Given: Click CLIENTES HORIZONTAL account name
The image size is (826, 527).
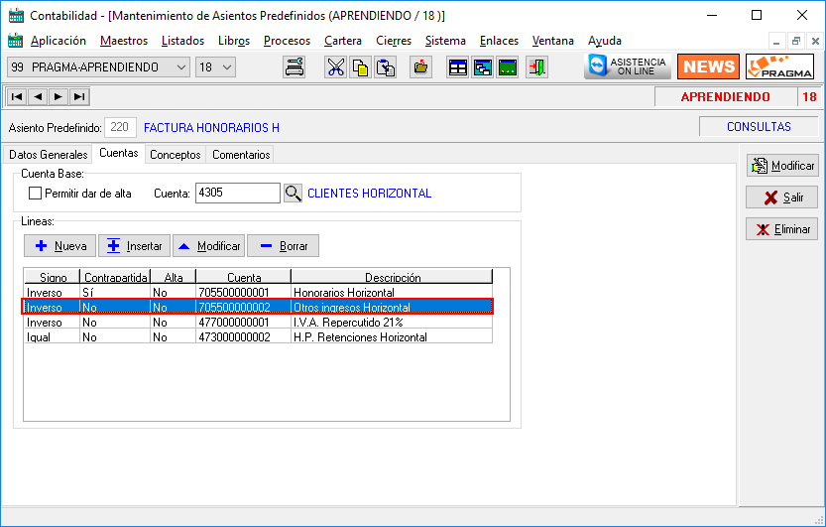Looking at the screenshot, I should point(369,193).
